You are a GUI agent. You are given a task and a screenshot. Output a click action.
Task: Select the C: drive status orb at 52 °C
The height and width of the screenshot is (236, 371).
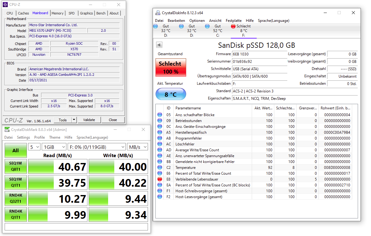click(207, 26)
